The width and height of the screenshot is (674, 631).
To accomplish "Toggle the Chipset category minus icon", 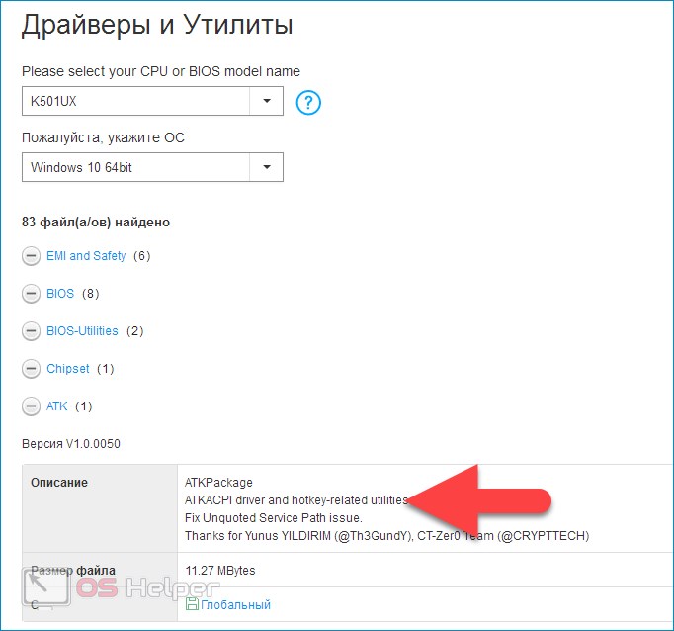I will (x=31, y=369).
